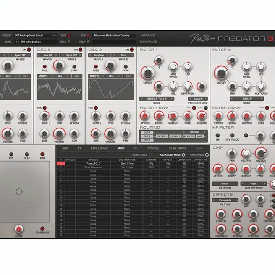The height and width of the screenshot is (275, 275).
Task: Adjust the Filter 1 Q knob
Action: click(x=159, y=60)
